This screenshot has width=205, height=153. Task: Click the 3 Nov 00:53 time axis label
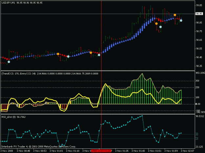coord(40,151)
